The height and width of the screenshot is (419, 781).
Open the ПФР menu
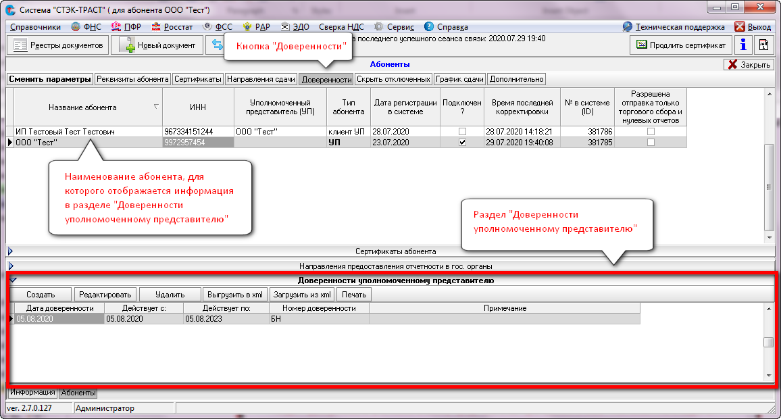[x=126, y=27]
